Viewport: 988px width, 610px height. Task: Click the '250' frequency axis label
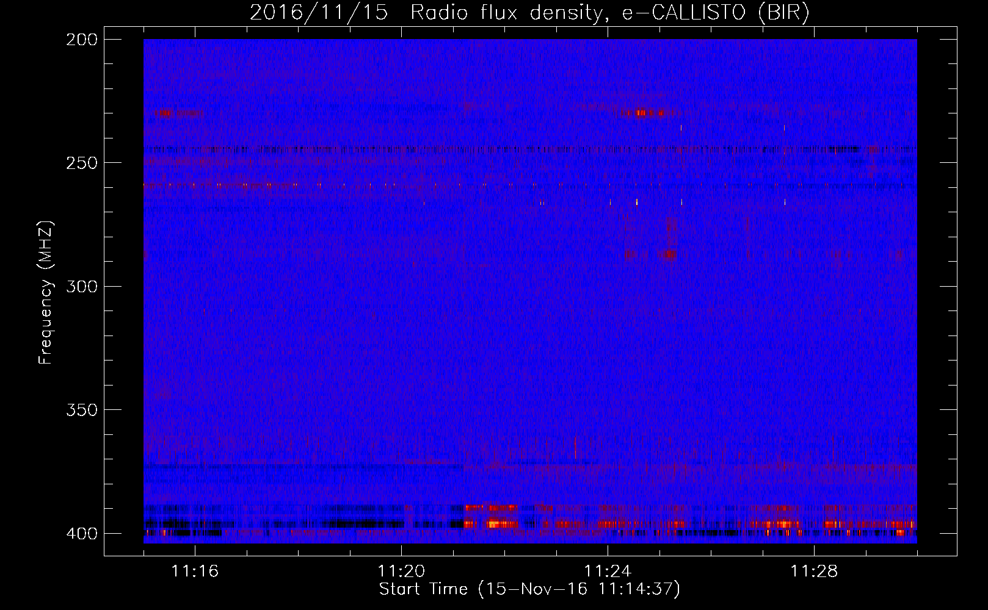coord(81,163)
